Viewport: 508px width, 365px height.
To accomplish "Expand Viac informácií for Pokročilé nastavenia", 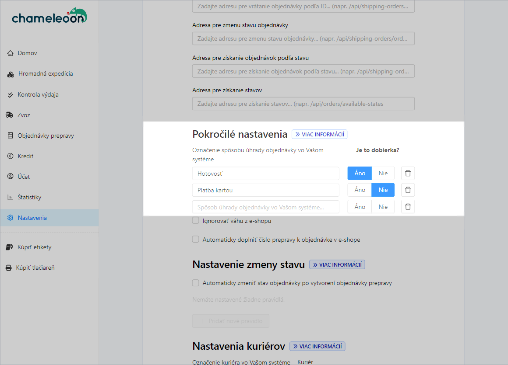I will (x=319, y=135).
